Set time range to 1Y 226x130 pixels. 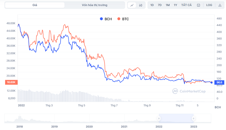tap(176, 5)
